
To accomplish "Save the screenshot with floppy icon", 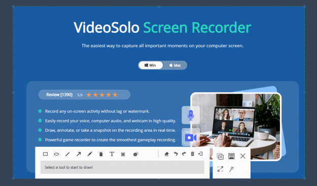I will (x=231, y=156).
